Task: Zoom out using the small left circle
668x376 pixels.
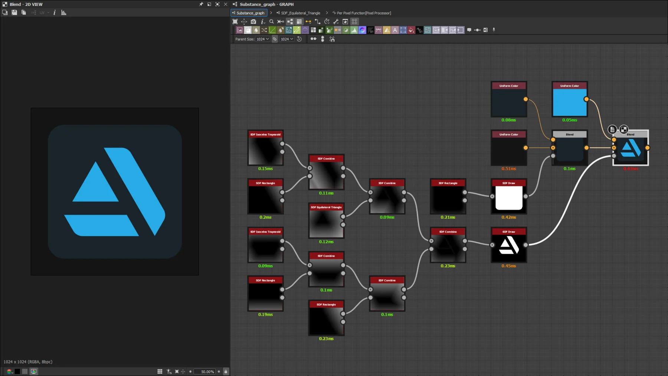Action: (190, 372)
